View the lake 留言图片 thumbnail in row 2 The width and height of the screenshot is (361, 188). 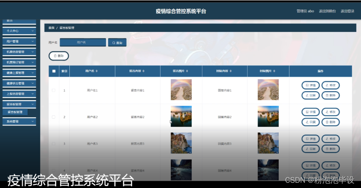pos(181,116)
